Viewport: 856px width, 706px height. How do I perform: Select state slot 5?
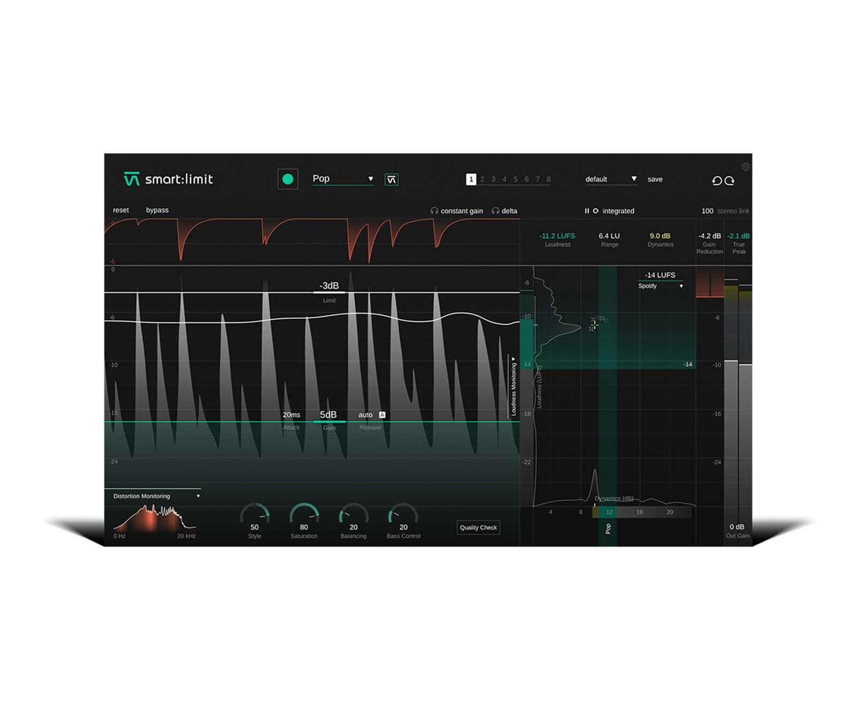516,179
